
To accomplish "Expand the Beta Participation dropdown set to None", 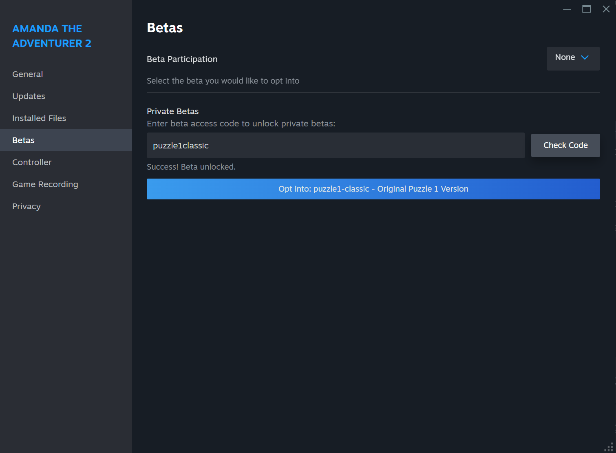I will pos(573,58).
